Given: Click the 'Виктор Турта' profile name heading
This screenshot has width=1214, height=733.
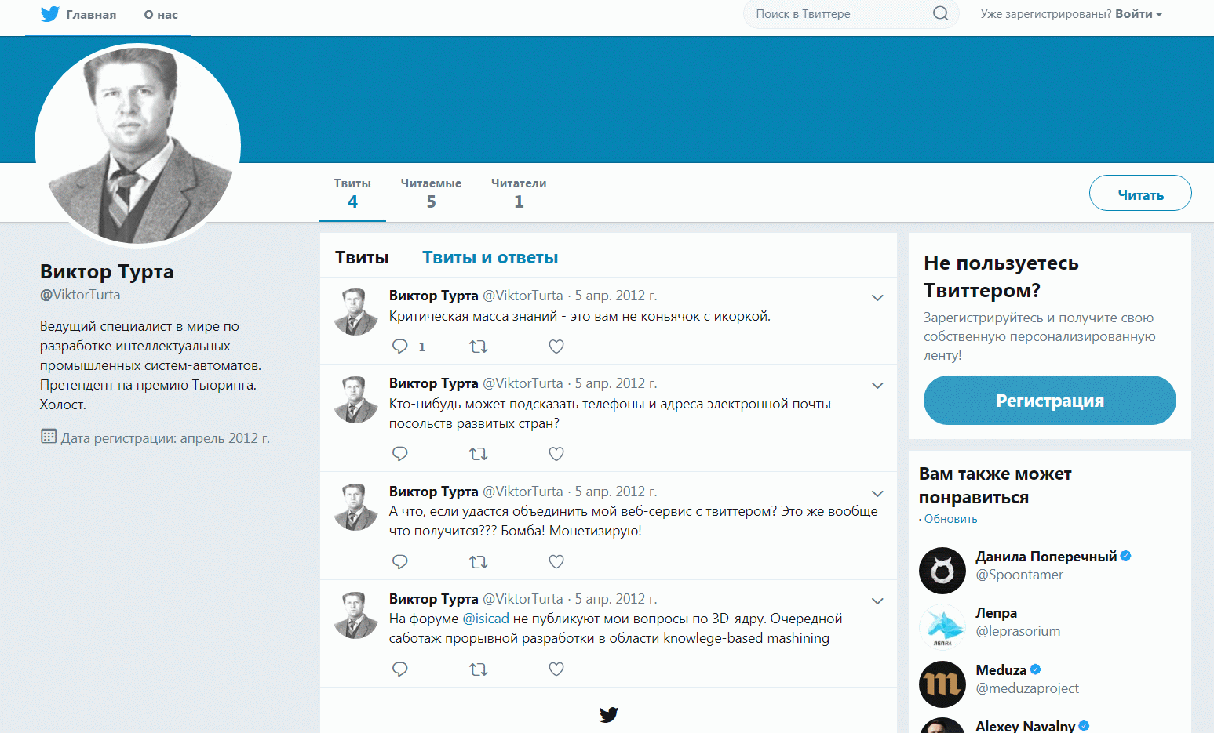Looking at the screenshot, I should coord(107,272).
